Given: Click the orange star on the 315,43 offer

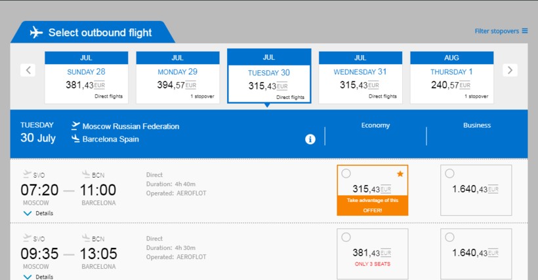Looking at the screenshot, I should 400,174.
